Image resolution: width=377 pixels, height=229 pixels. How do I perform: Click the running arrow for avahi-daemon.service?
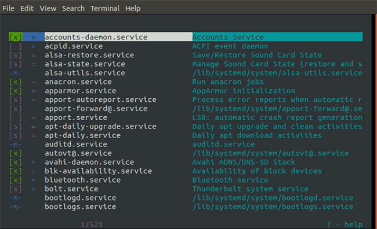click(x=34, y=162)
